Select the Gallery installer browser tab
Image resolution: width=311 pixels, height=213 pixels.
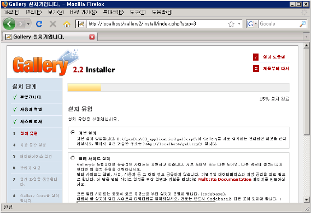pyautogui.click(x=49, y=37)
